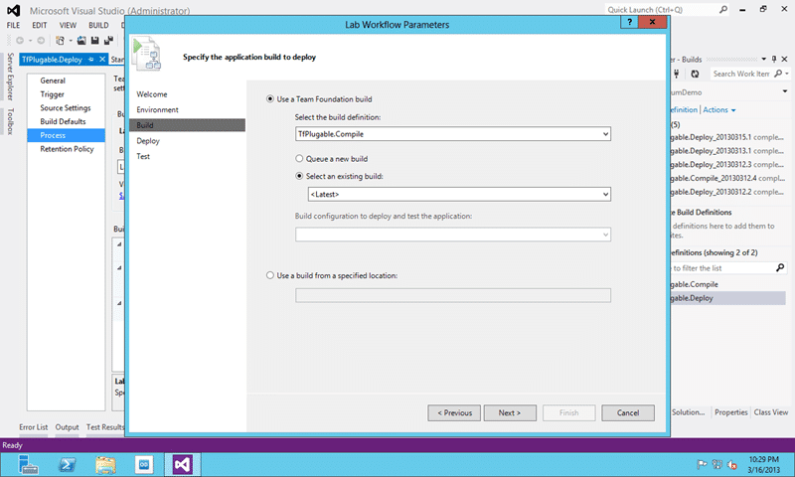Click the Navigate Backward toolbar icon
Screen dimensions: 795x477
click(20, 41)
